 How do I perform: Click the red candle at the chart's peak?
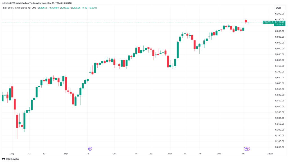coord(246,21)
